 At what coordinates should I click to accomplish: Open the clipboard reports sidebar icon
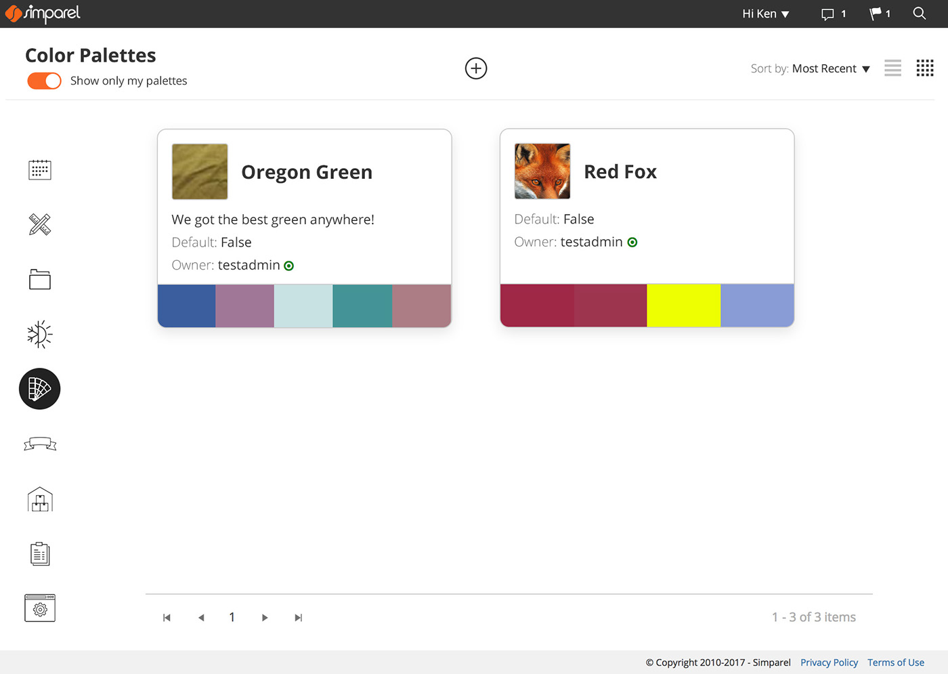(40, 554)
